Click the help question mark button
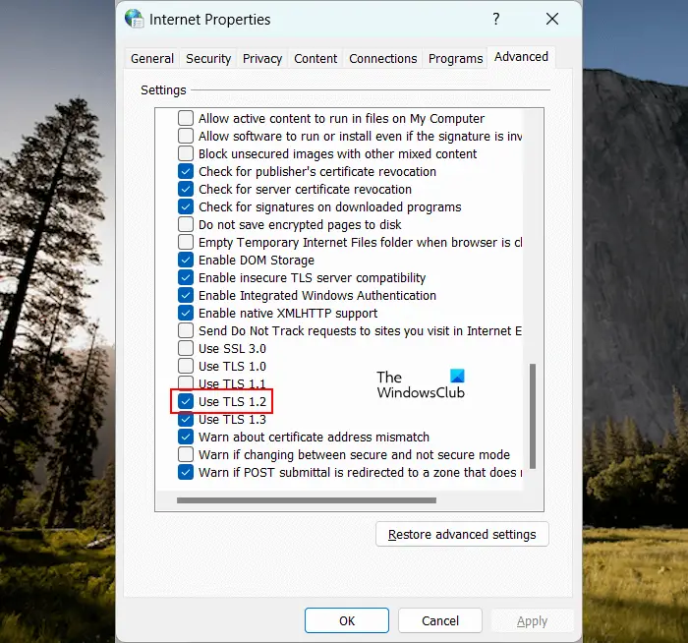This screenshot has width=688, height=643. (495, 19)
